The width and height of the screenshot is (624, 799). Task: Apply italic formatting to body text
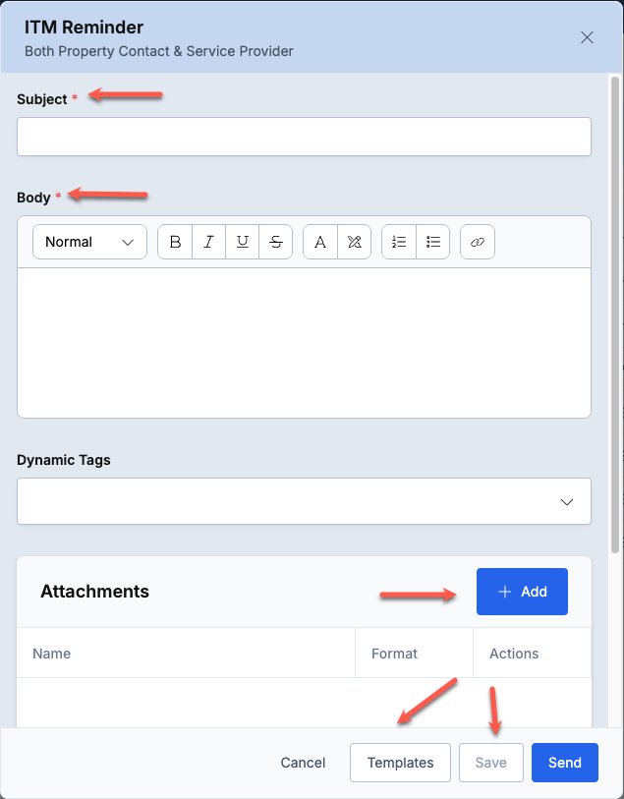pyautogui.click(x=209, y=242)
